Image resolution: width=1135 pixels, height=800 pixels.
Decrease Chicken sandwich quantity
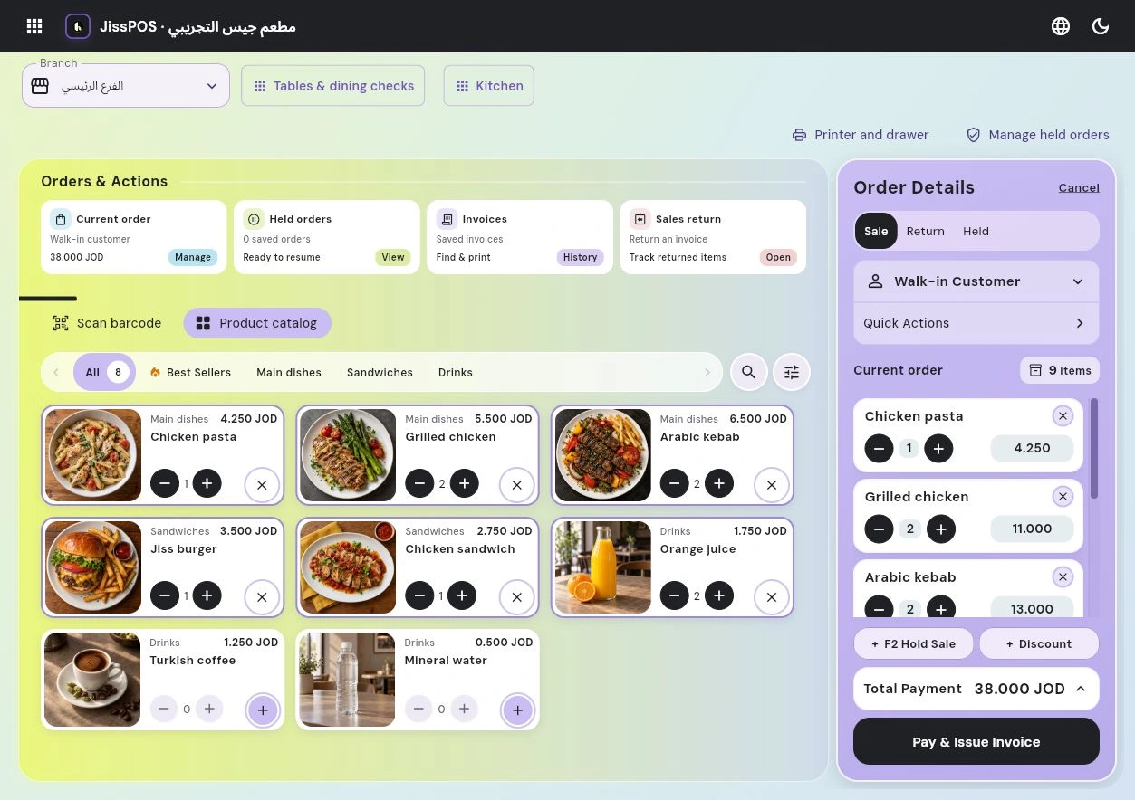pyautogui.click(x=419, y=595)
